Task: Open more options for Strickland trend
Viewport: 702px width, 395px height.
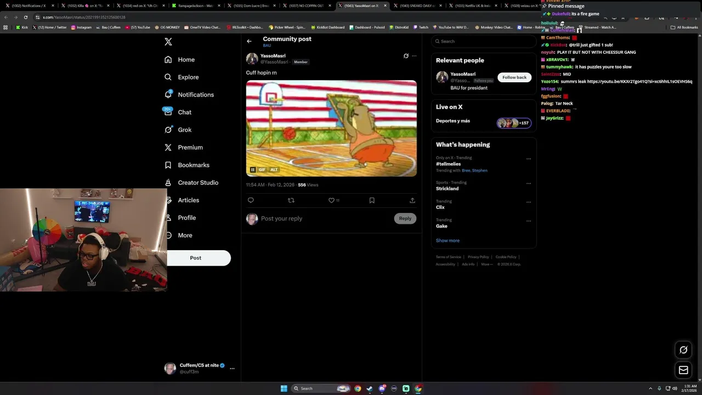Action: [x=529, y=183]
